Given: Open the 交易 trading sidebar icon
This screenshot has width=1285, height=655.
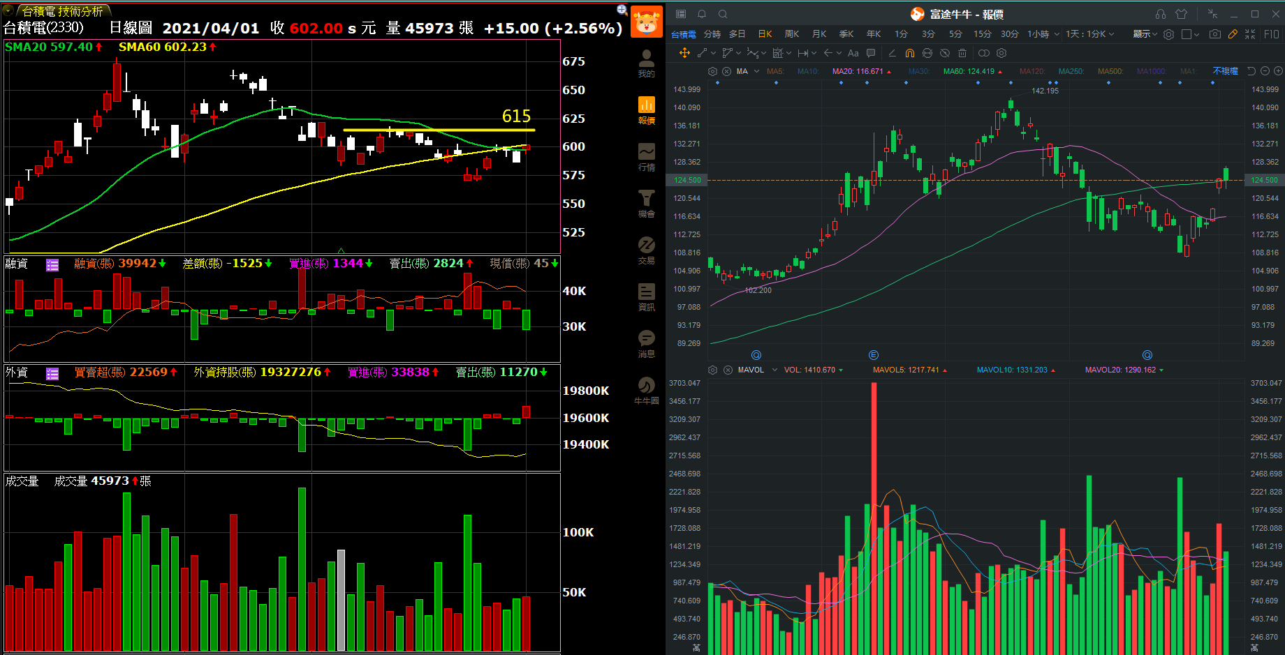Looking at the screenshot, I should [647, 250].
